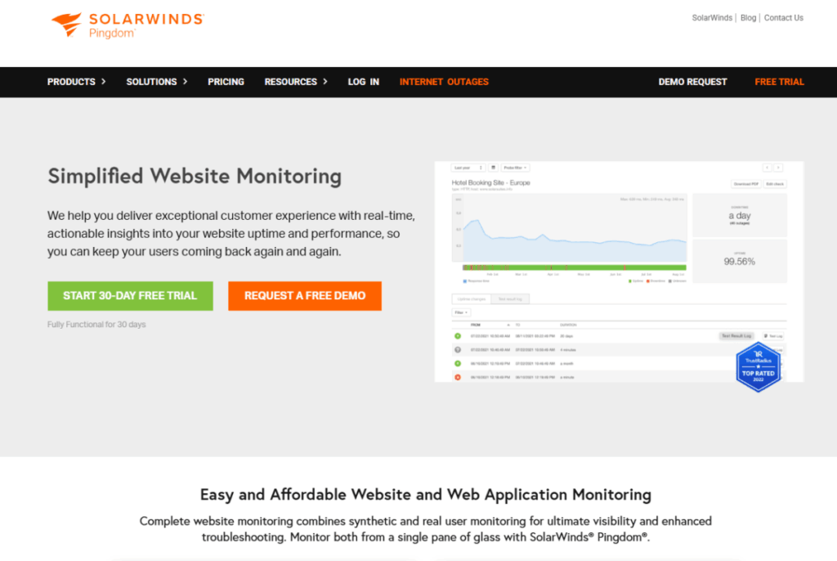The image size is (837, 561).
Task: Click the previous arrow in the dashboard
Action: click(766, 168)
